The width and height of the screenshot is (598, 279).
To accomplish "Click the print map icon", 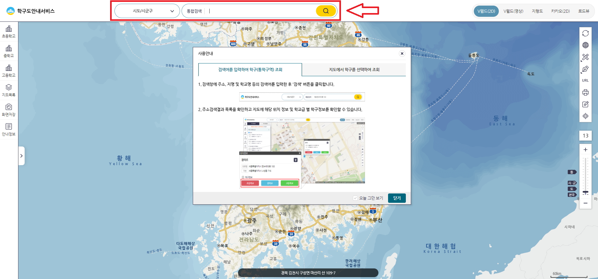I will tap(586, 92).
